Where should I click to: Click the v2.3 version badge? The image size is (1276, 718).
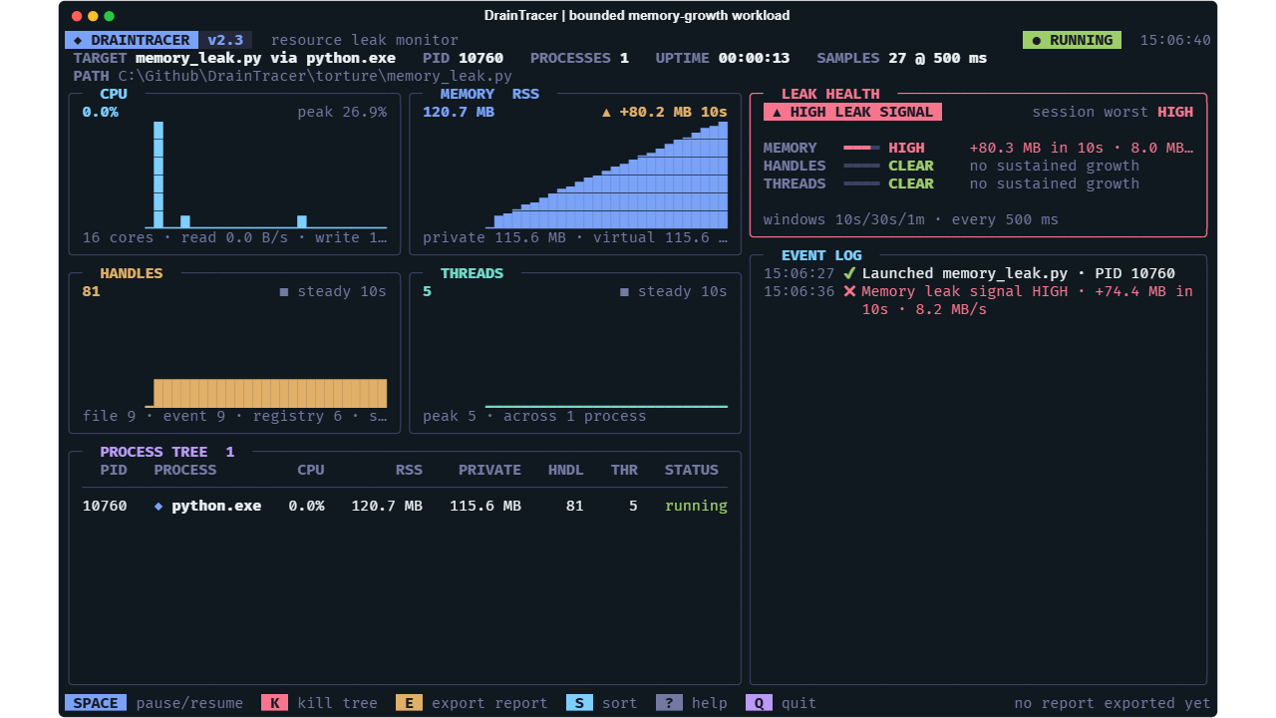point(225,40)
